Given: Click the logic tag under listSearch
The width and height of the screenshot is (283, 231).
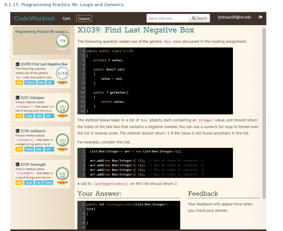Looking at the screenshot, I should [39, 149].
